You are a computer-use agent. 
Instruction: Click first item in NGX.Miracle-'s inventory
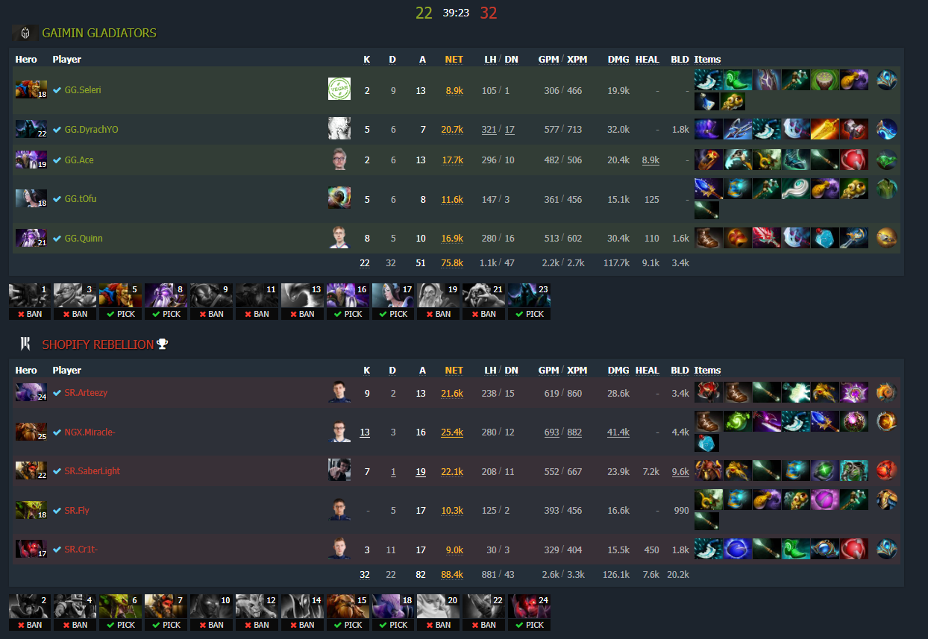coord(707,421)
